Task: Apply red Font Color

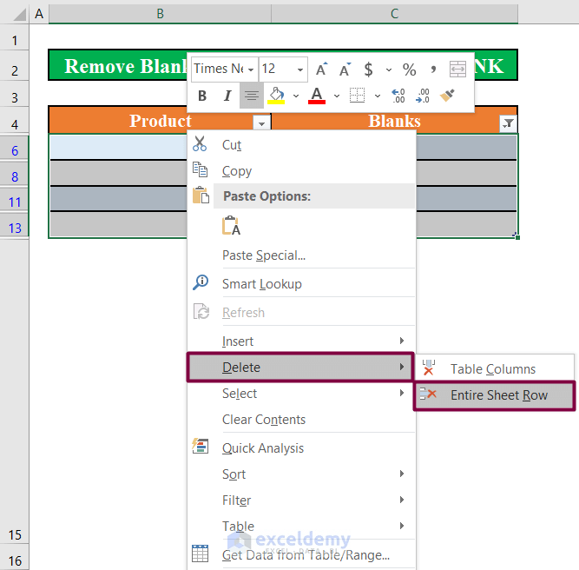Action: [x=317, y=96]
